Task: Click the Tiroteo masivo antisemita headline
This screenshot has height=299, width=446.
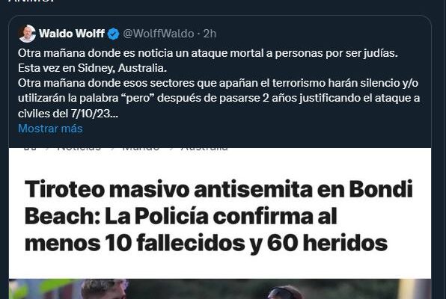Action: pyautogui.click(x=219, y=216)
